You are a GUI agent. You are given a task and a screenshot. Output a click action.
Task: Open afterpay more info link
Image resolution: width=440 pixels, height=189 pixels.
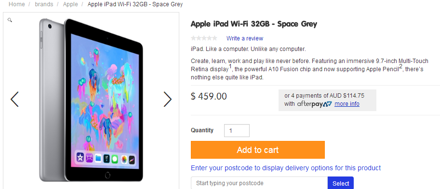point(347,104)
